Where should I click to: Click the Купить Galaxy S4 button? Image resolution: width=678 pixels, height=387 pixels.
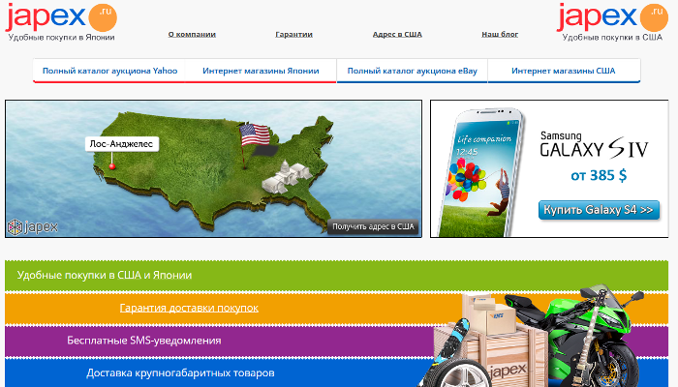point(599,210)
